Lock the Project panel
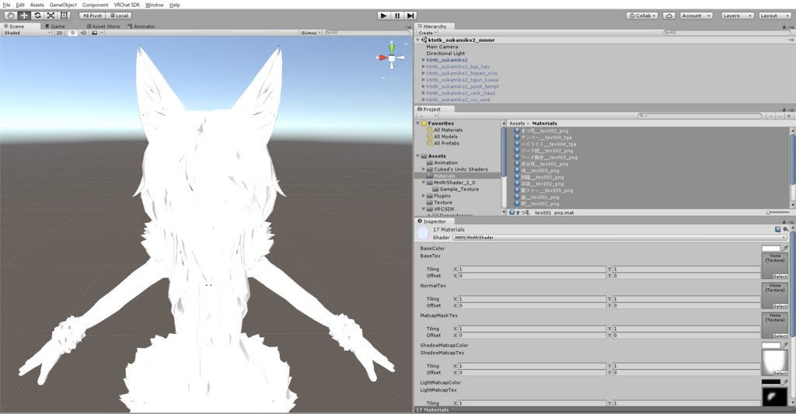This screenshot has width=796, height=414. [784, 109]
